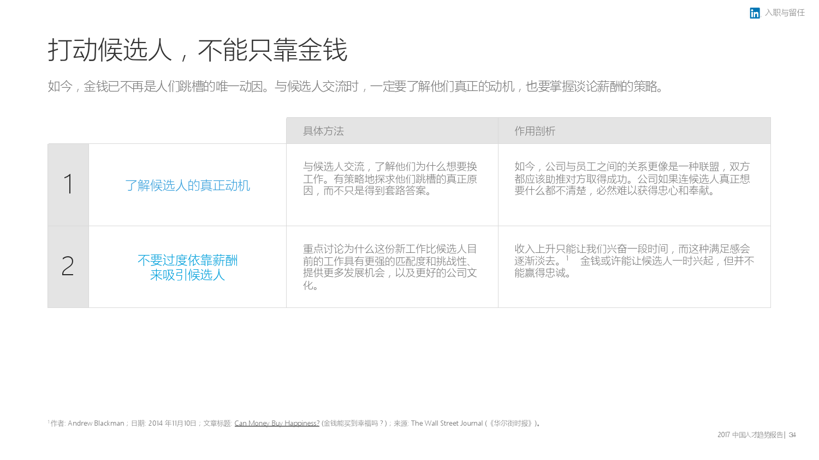Click the subtitle starting with 如今，金钱已不再是
Viewport: 819px width, 460px height.
(355, 86)
